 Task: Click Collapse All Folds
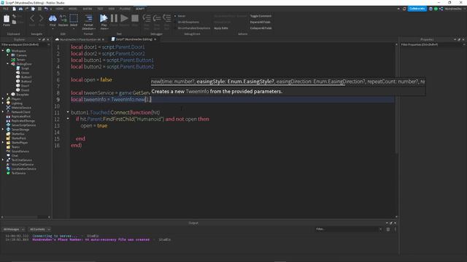click(x=261, y=28)
